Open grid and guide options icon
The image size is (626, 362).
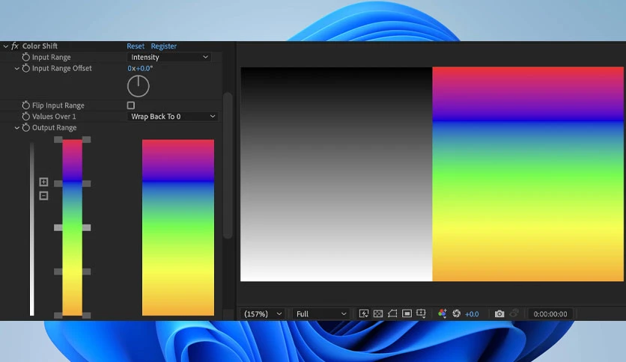tap(421, 314)
